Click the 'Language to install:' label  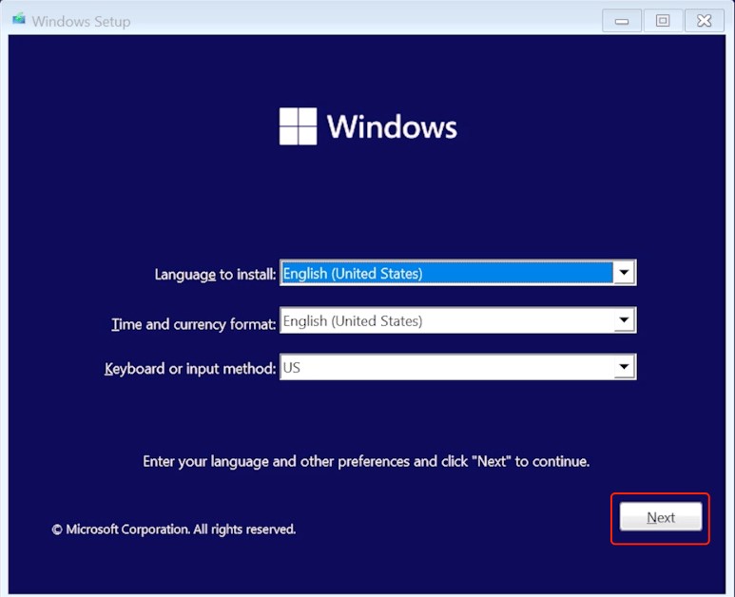215,274
